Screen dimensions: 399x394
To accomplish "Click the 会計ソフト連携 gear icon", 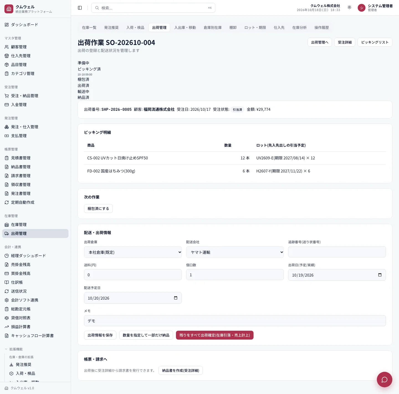I will click(x=7, y=300).
